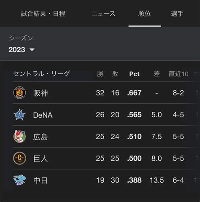Click the DeNA BayStars star logo
Image resolution: width=200 pixels, height=202 pixels.
19,115
